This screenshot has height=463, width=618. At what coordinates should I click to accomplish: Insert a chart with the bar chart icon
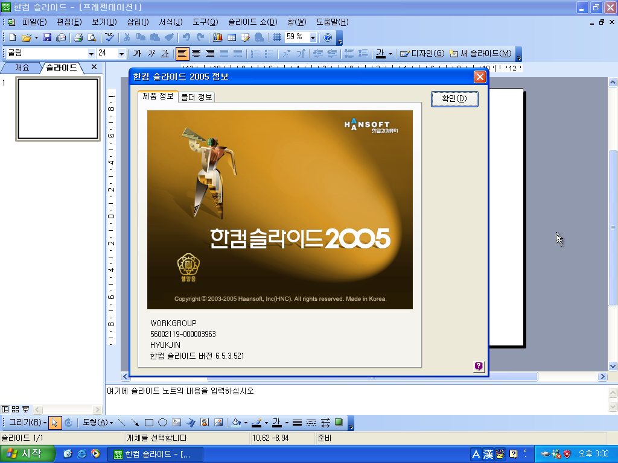coord(217,37)
